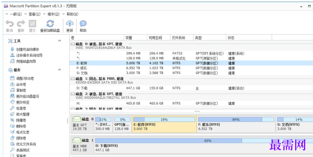Sort by 类型 column header
Screen dimensions: 313x157
tap(210, 38)
